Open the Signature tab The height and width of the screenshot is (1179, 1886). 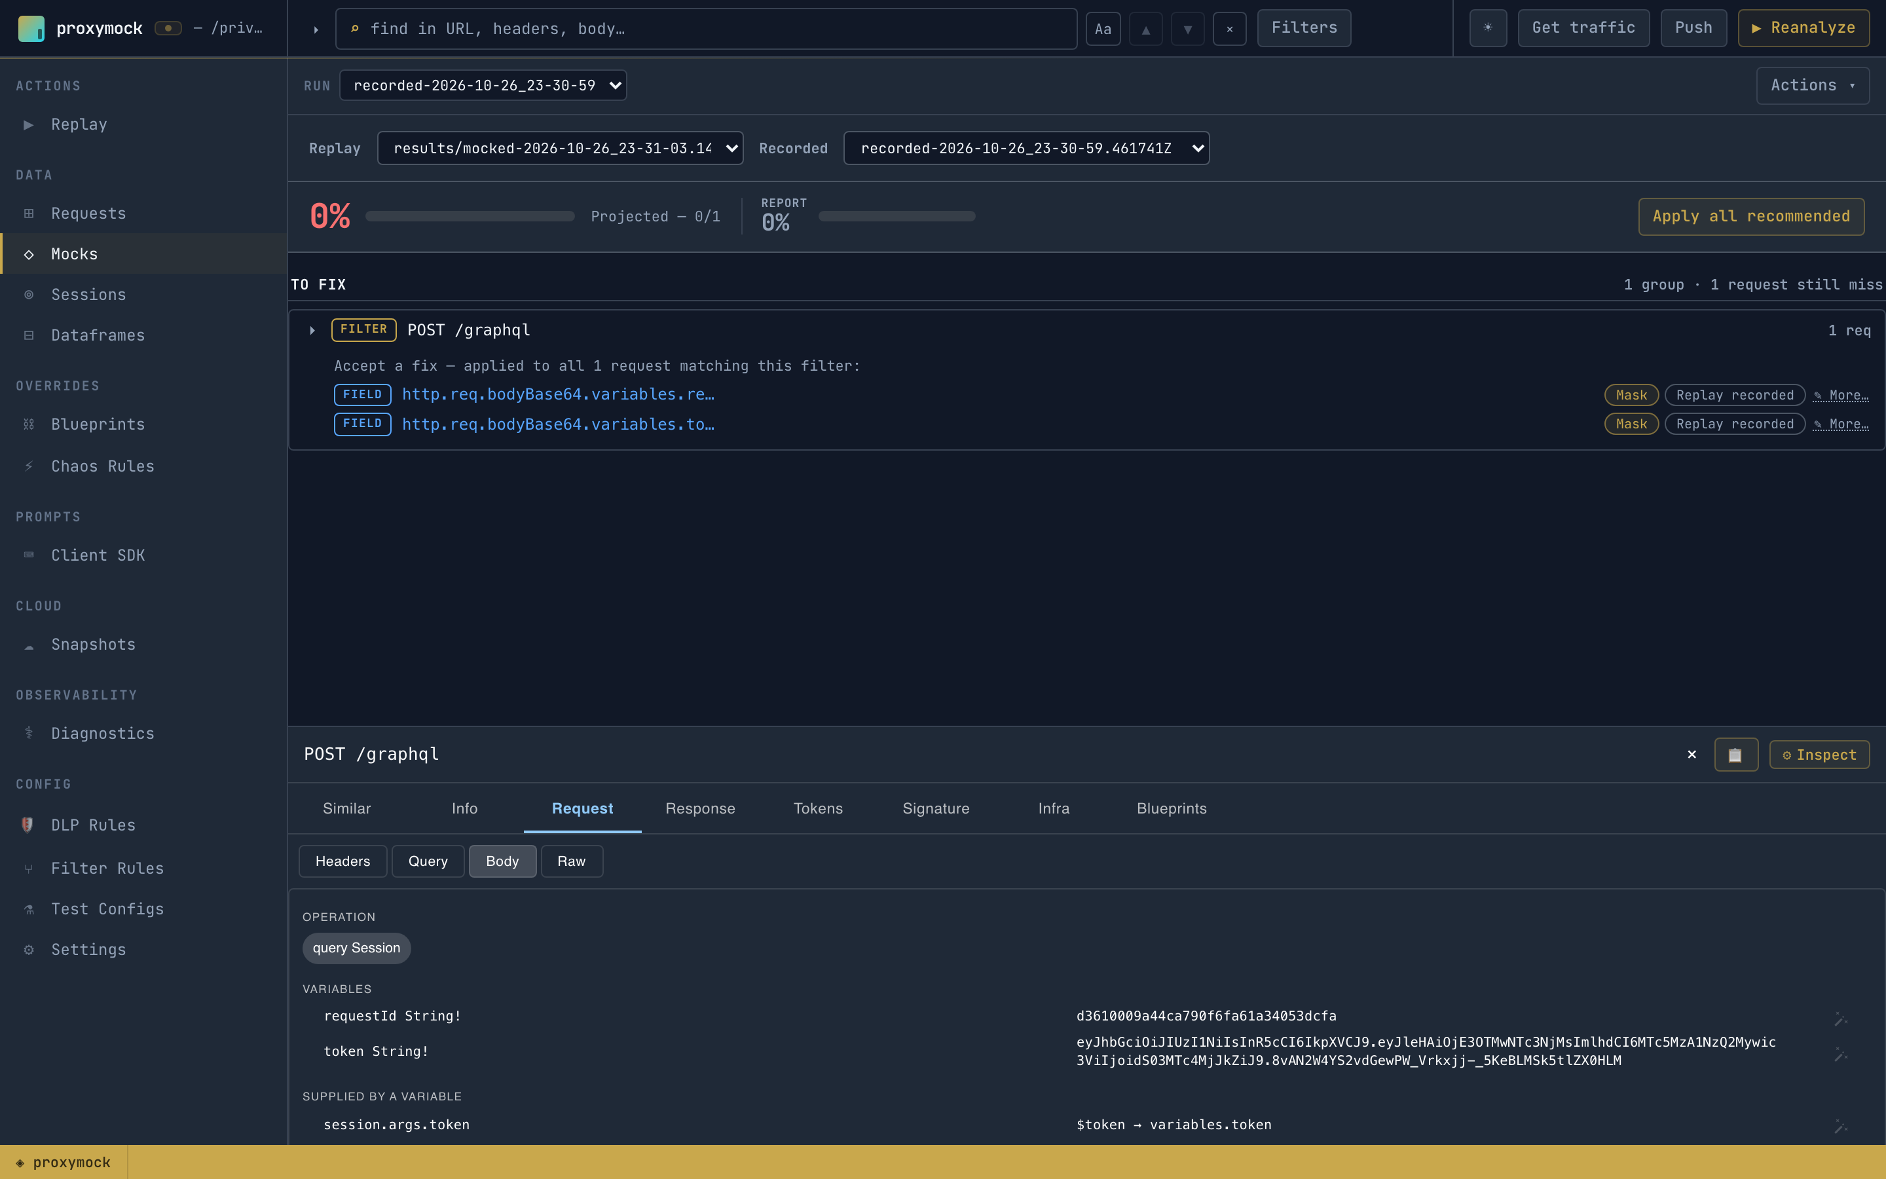(x=935, y=809)
